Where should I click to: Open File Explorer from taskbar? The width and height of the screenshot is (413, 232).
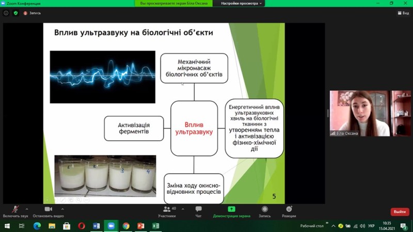(52, 226)
